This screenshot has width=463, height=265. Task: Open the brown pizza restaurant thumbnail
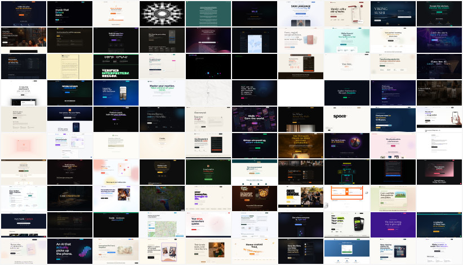[x=255, y=198]
